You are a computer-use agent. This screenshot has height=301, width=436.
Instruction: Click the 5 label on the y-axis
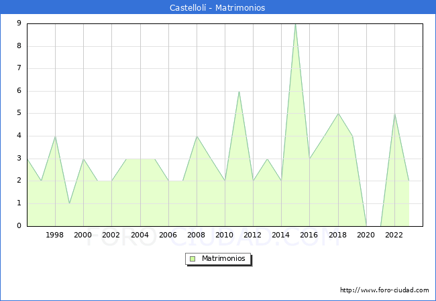click(19, 113)
